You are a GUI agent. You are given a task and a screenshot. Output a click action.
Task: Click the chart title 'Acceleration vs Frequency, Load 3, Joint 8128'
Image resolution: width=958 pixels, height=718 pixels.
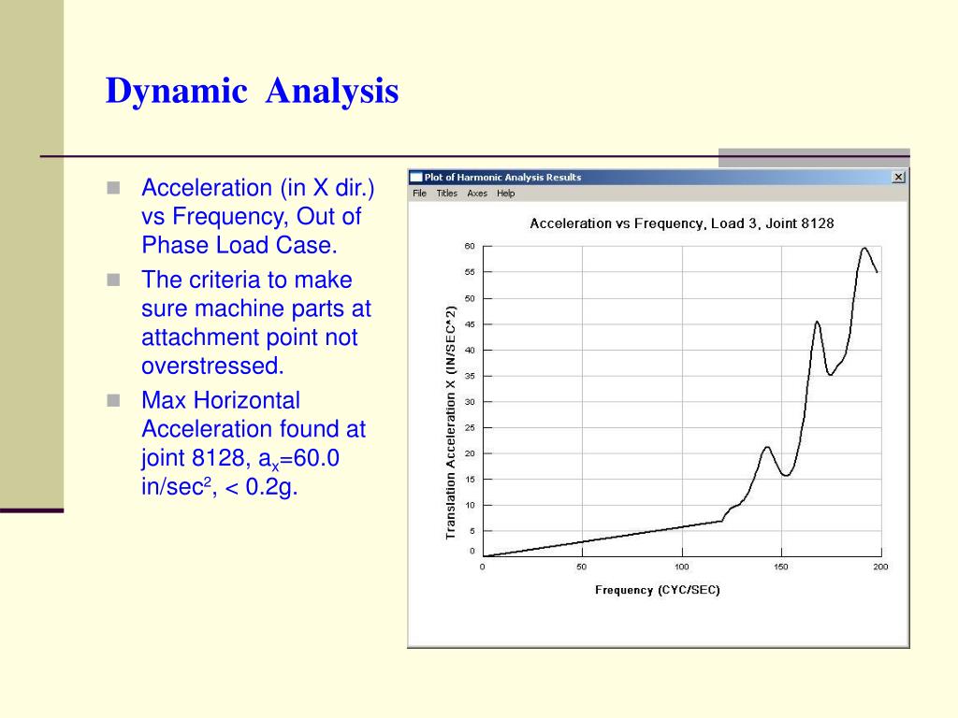click(x=682, y=223)
